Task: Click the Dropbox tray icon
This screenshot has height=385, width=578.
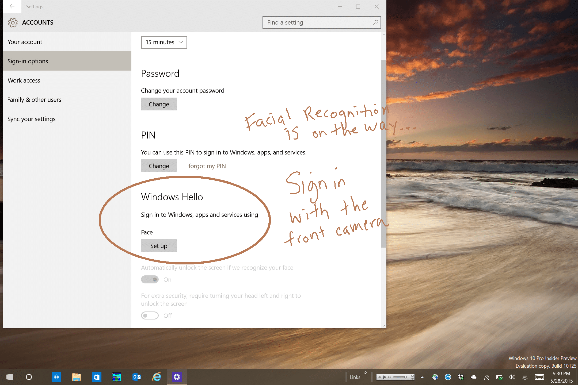Action: point(461,377)
